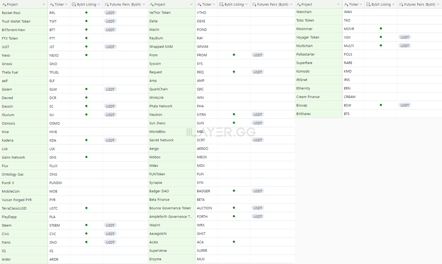442x264 pixels.
Task: Click the list icon in Futures Pairs header above WAN row
Action: (401, 4)
